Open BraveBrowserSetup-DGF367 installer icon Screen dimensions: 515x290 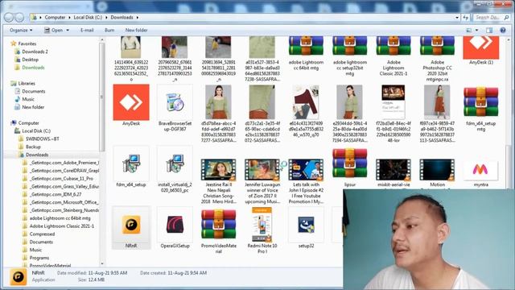point(175,102)
